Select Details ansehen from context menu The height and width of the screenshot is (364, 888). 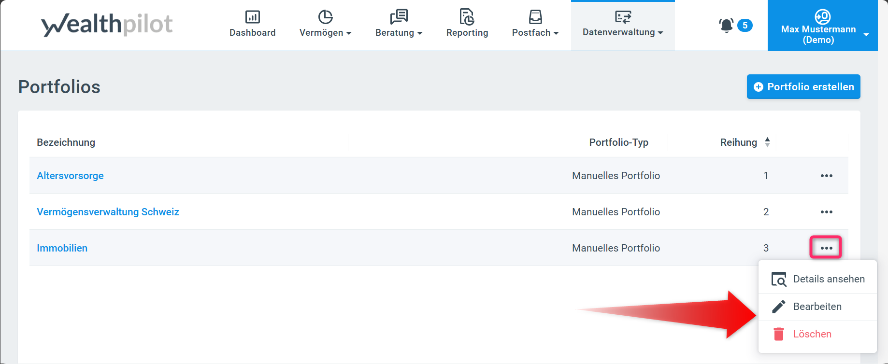[828, 279]
